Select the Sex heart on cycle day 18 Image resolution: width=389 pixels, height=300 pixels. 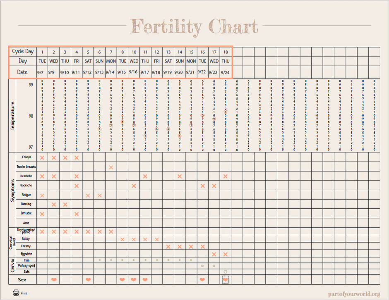pyautogui.click(x=225, y=280)
